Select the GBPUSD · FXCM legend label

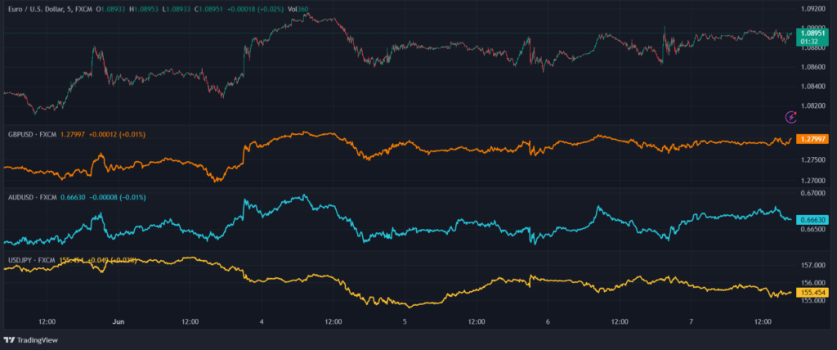point(31,133)
